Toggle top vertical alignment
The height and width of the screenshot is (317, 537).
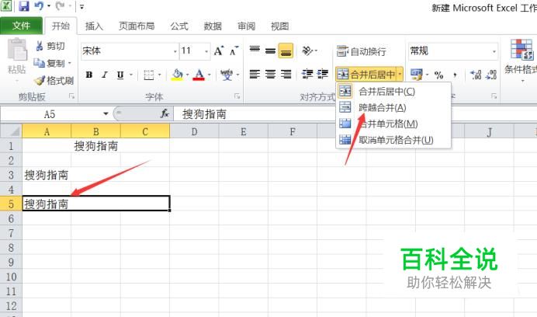point(255,51)
